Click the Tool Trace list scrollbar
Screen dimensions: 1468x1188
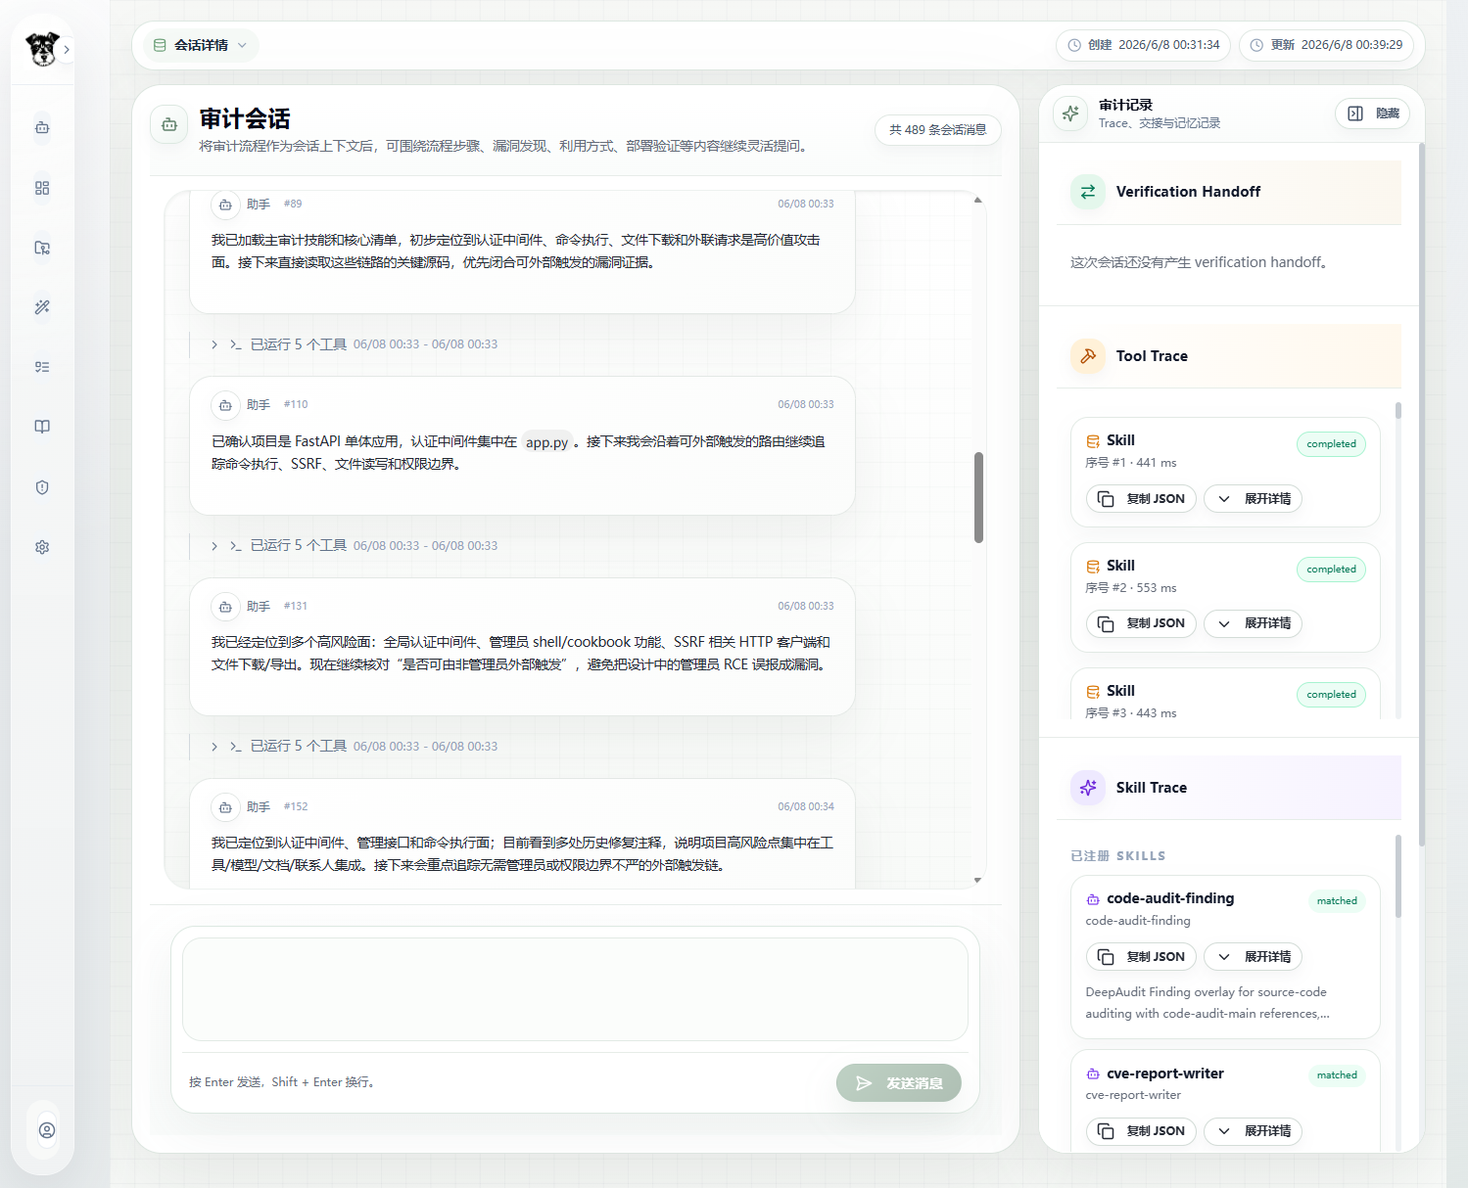[x=1398, y=411]
